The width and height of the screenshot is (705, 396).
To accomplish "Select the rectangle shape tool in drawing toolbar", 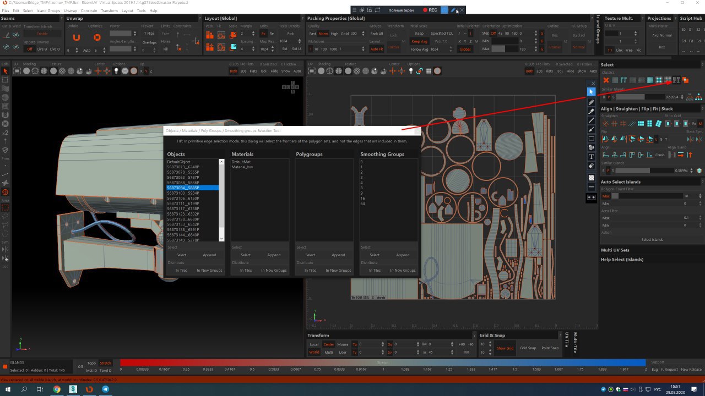I will click(592, 139).
